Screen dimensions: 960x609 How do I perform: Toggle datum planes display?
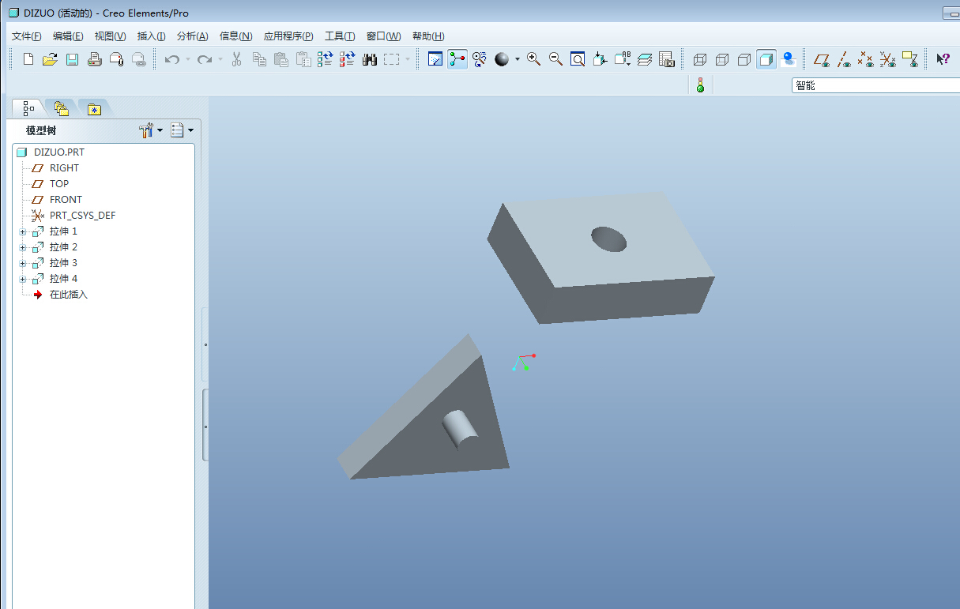[823, 59]
